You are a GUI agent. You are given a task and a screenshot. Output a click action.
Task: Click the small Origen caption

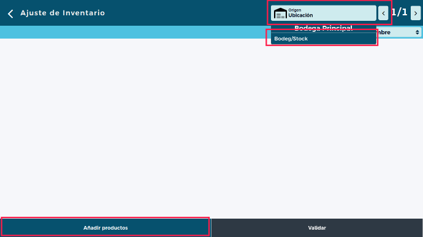[x=295, y=10]
